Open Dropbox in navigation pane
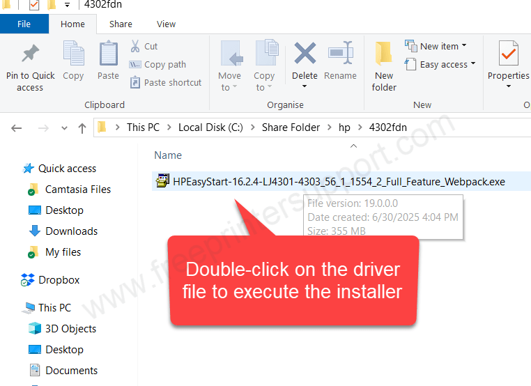Viewport: 531px width, 386px height. point(59,280)
